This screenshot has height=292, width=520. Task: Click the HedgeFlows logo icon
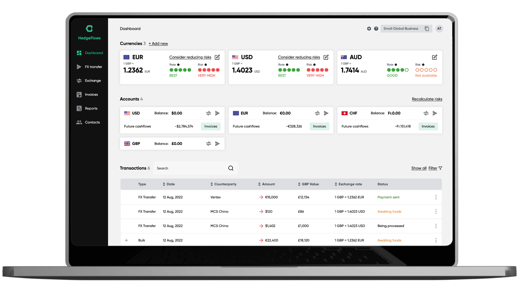(x=89, y=28)
